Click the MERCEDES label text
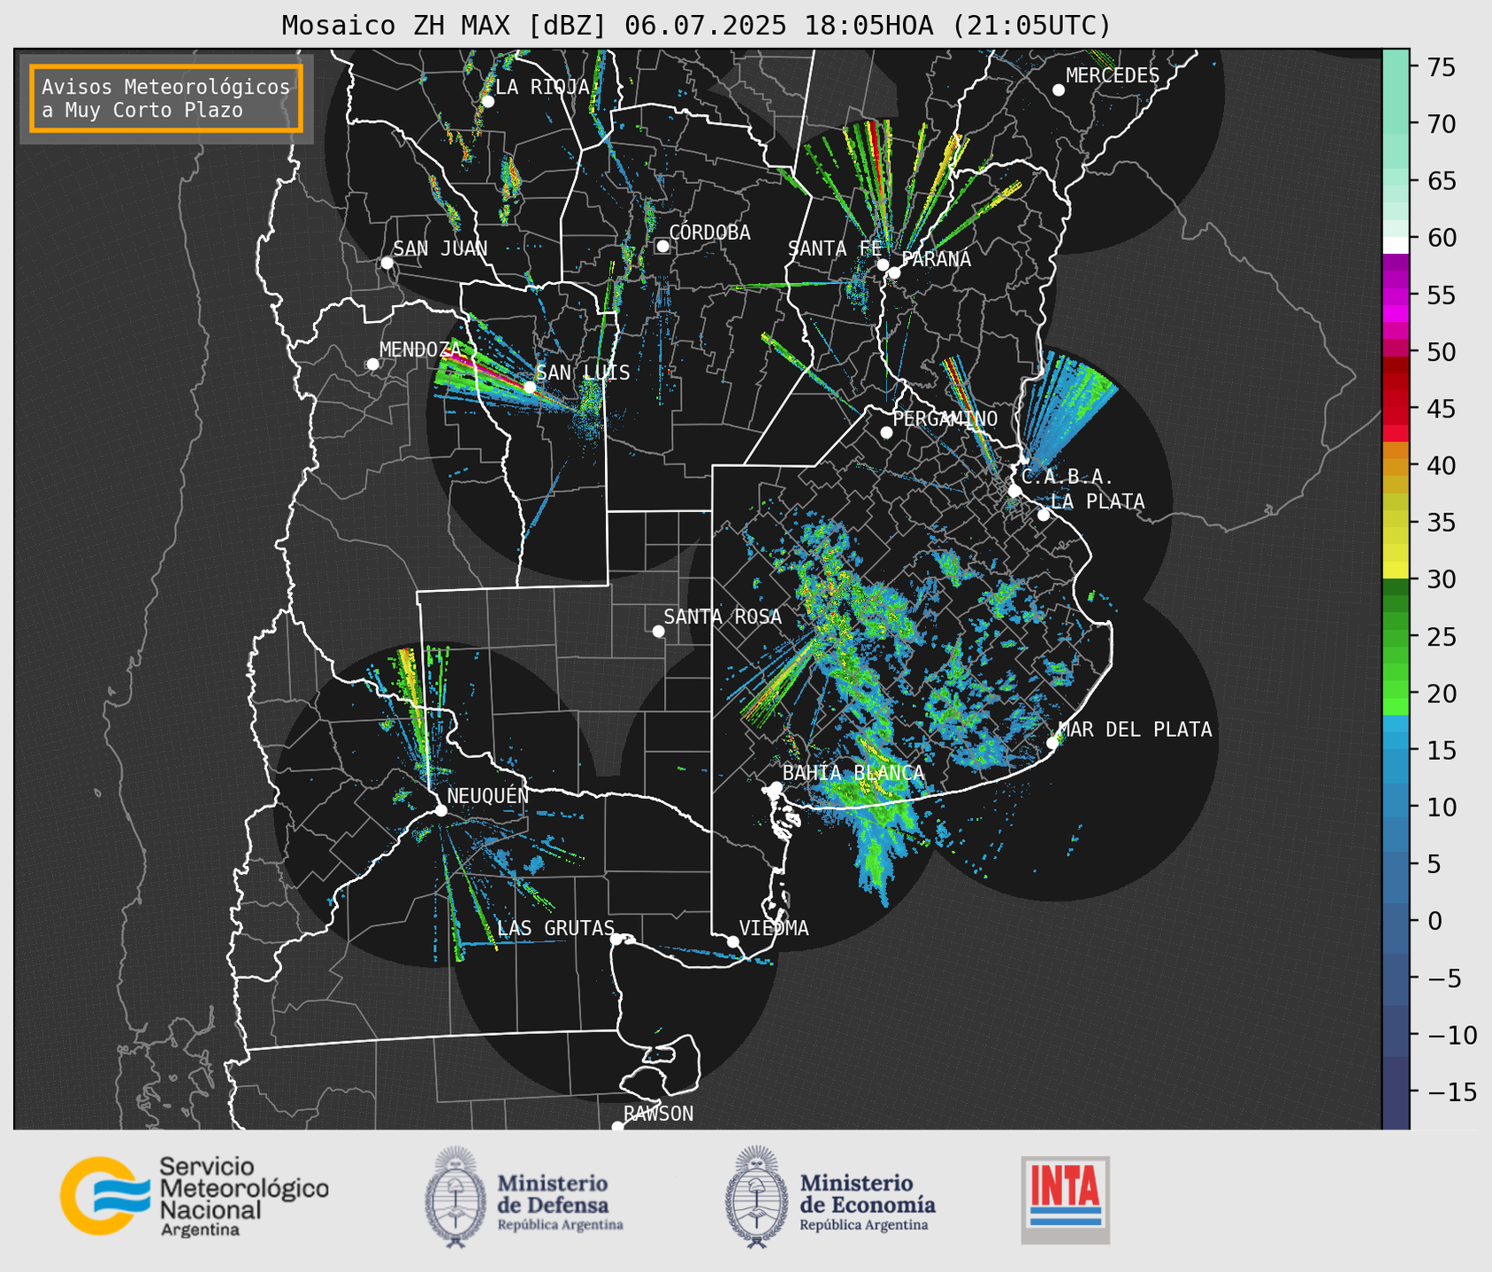Image resolution: width=1492 pixels, height=1272 pixels. (x=1113, y=76)
